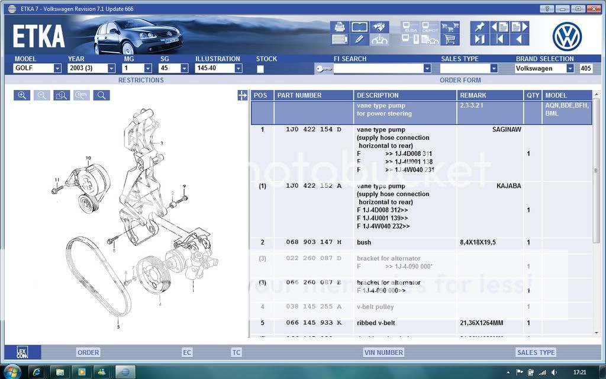Select the Print icon

[339, 26]
